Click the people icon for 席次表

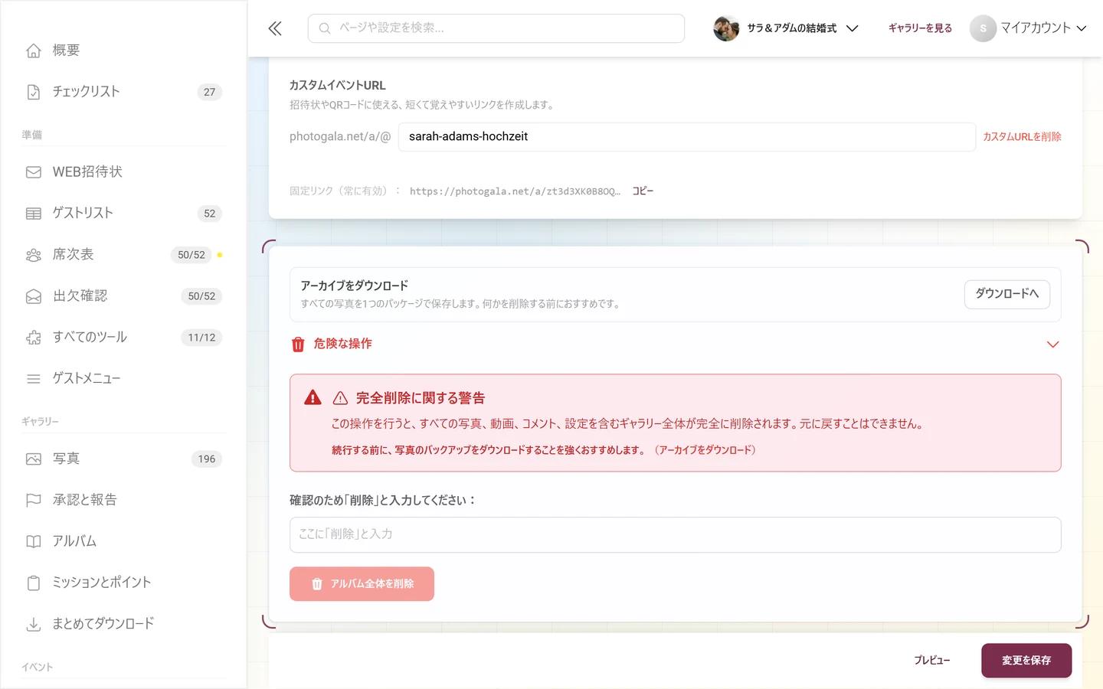click(34, 255)
